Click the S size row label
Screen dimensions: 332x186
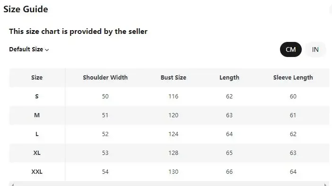click(37, 97)
